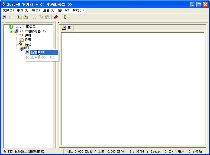
Task: Open the 文件(F) menu
Action: pyautogui.click(x=8, y=10)
